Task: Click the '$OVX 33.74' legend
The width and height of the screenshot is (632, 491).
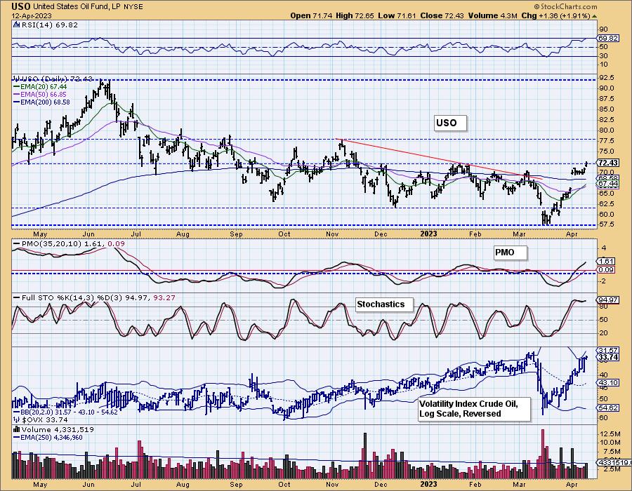Action: (x=39, y=419)
